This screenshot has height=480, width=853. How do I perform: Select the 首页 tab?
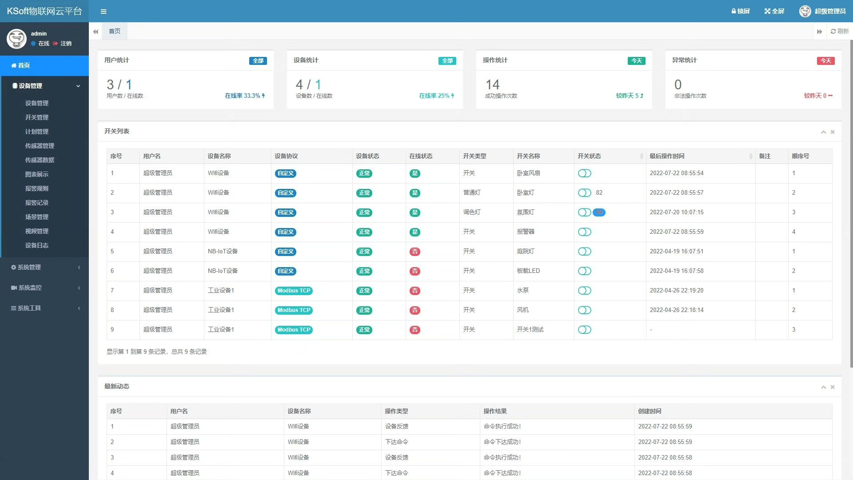pyautogui.click(x=115, y=31)
